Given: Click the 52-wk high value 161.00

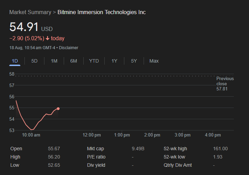Looking at the screenshot, I should coord(220,149).
